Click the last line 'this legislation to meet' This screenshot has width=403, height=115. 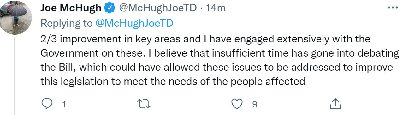173,81
